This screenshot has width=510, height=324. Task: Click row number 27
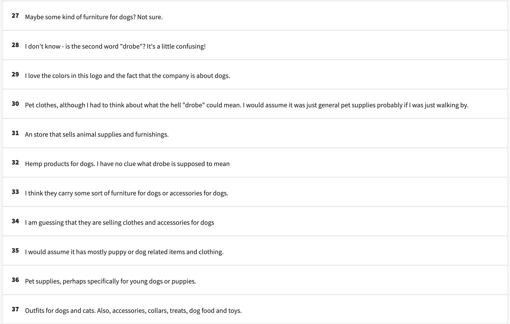(15, 16)
